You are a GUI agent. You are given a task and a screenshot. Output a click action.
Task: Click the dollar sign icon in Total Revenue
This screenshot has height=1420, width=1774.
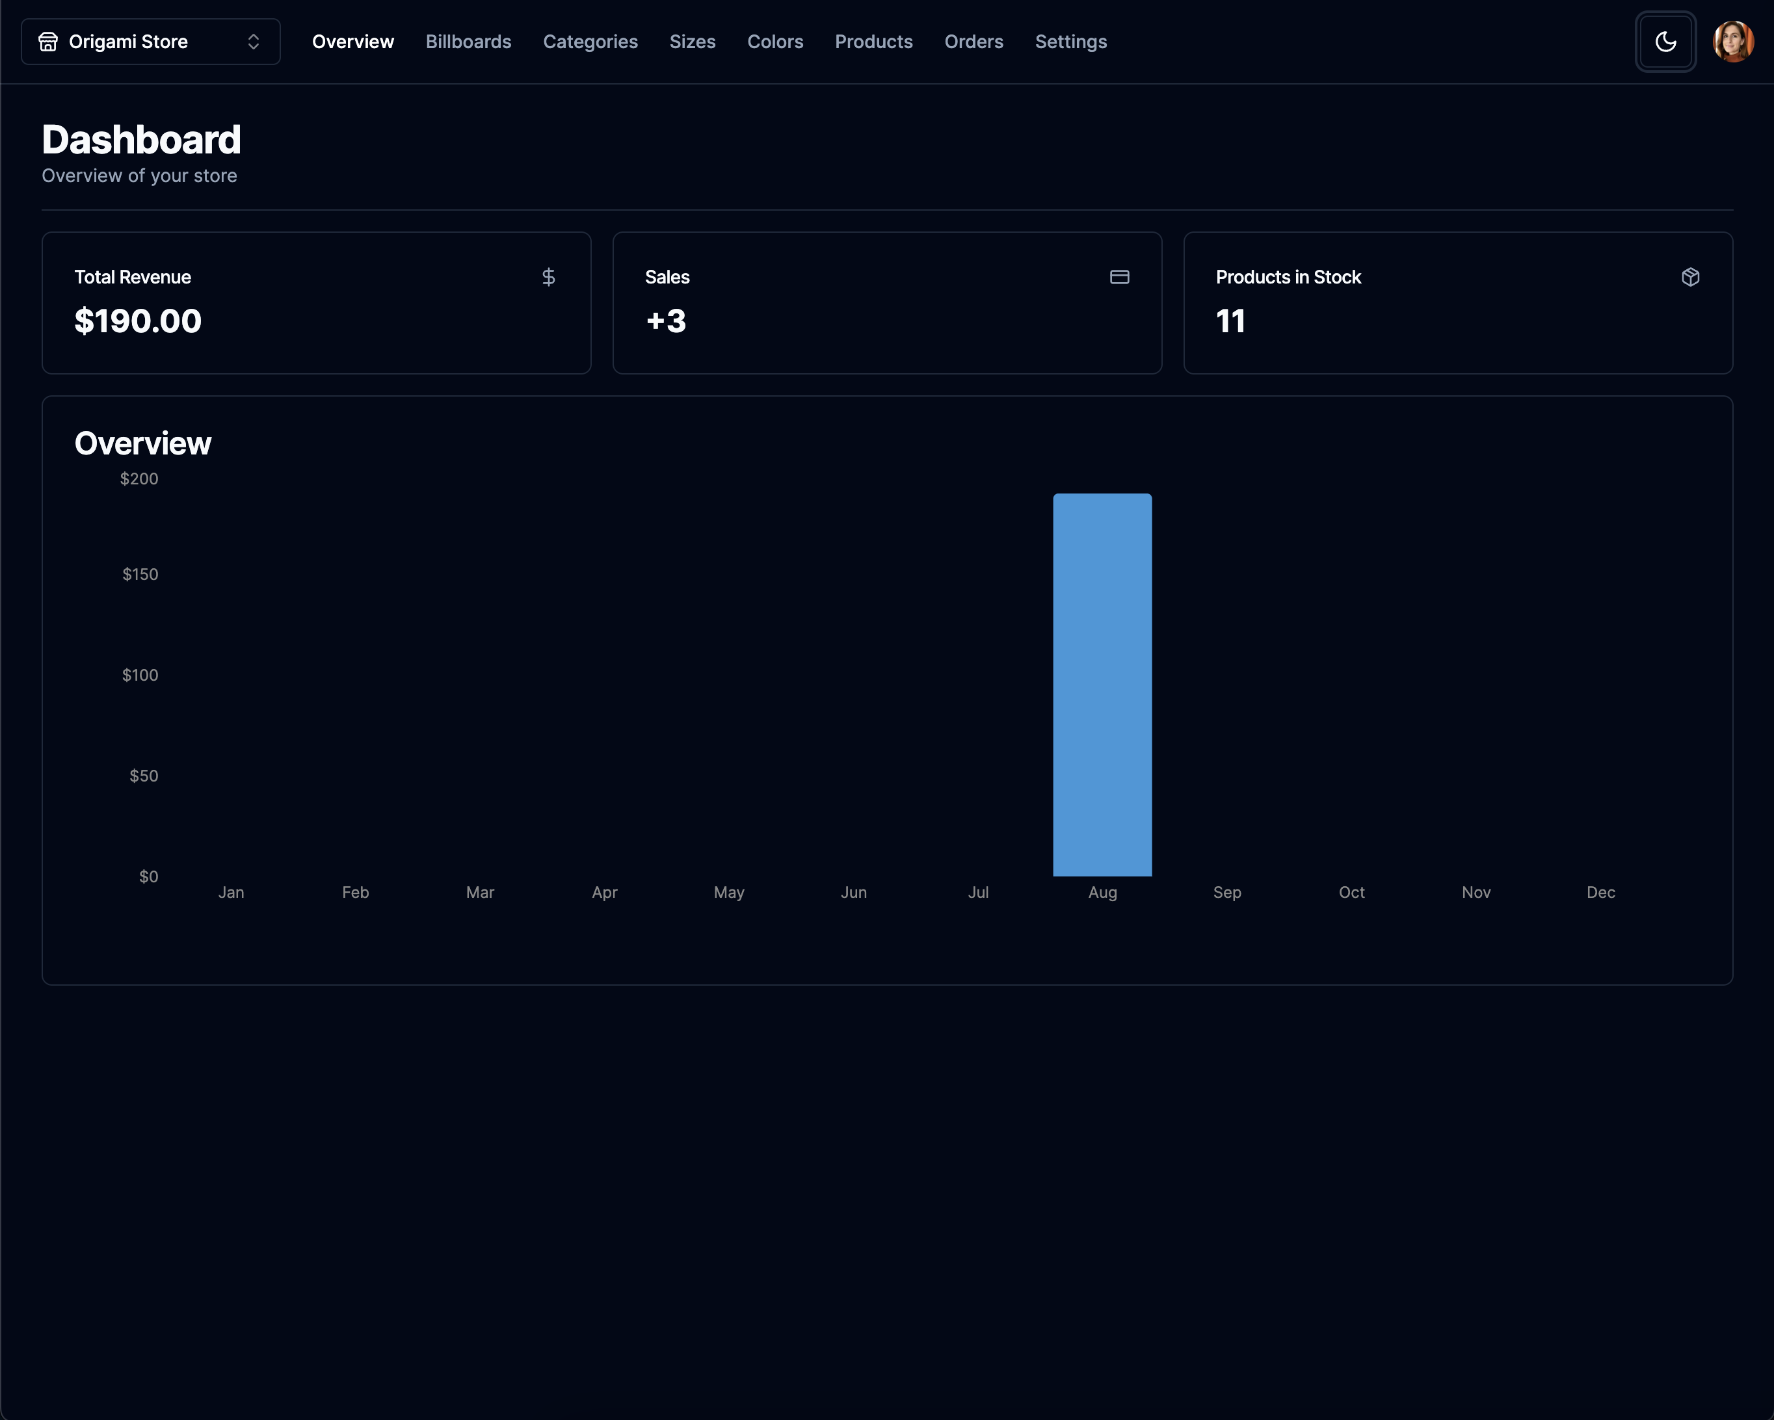point(549,277)
